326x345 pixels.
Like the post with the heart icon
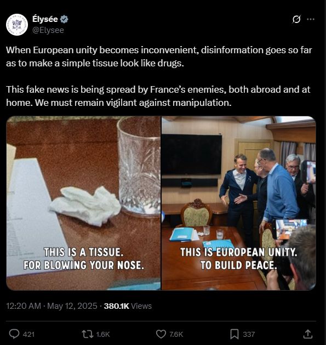click(x=161, y=334)
